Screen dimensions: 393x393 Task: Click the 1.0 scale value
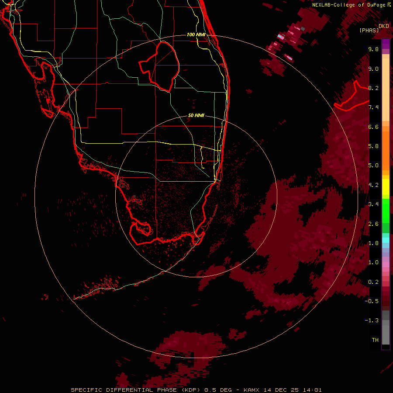373,262
